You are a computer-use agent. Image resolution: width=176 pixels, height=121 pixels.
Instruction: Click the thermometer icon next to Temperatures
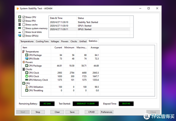[24, 51]
